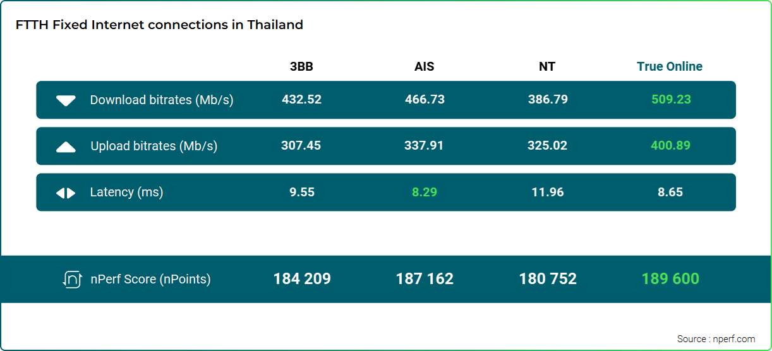772x351 pixels.
Task: Click True Online download value 509.23
Action: [x=671, y=100]
